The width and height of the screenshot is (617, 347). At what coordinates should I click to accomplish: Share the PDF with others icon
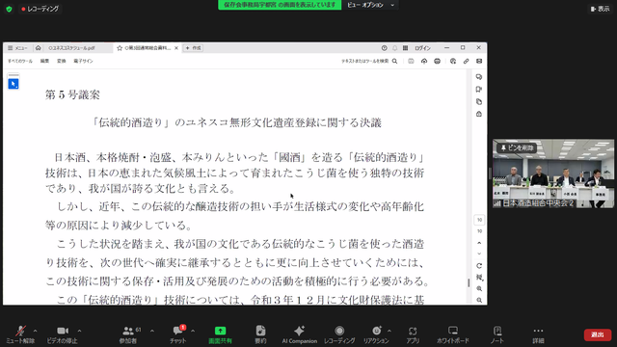click(453, 61)
